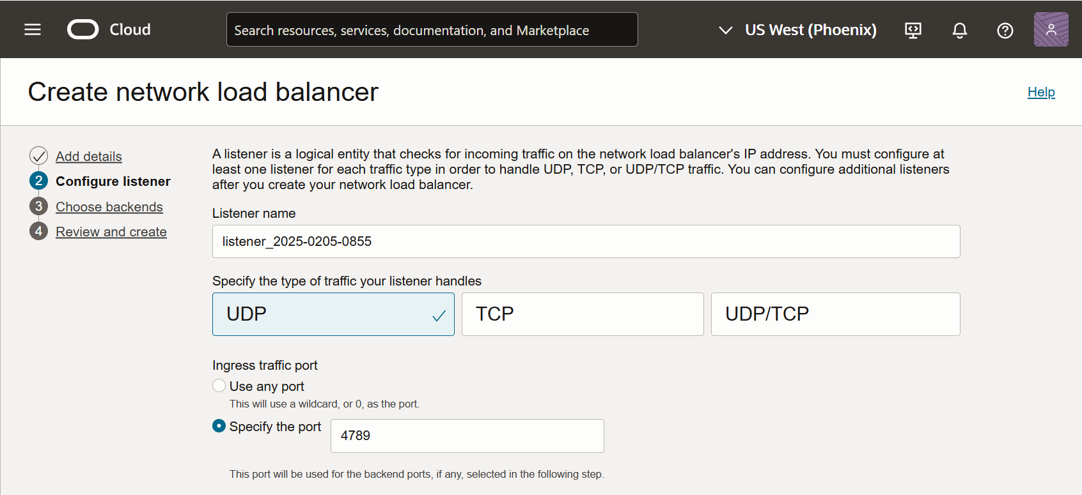Open the help question mark icon
This screenshot has width=1082, height=495.
(1005, 30)
